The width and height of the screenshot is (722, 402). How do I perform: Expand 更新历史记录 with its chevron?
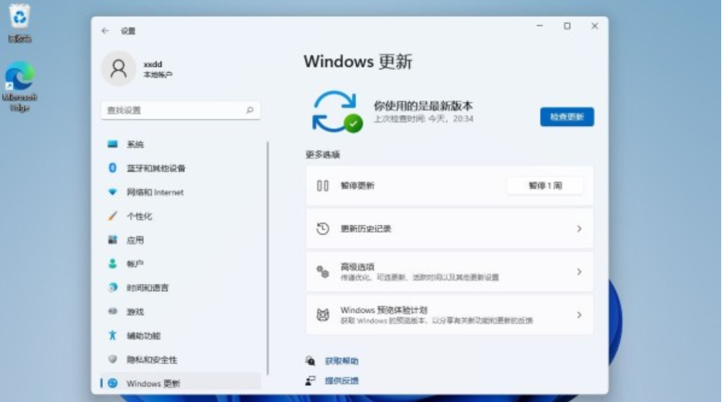click(579, 229)
